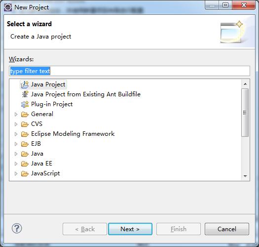The width and height of the screenshot is (259, 247).
Task: Click the wizard list scrollbar up arrow
Action: 245,84
